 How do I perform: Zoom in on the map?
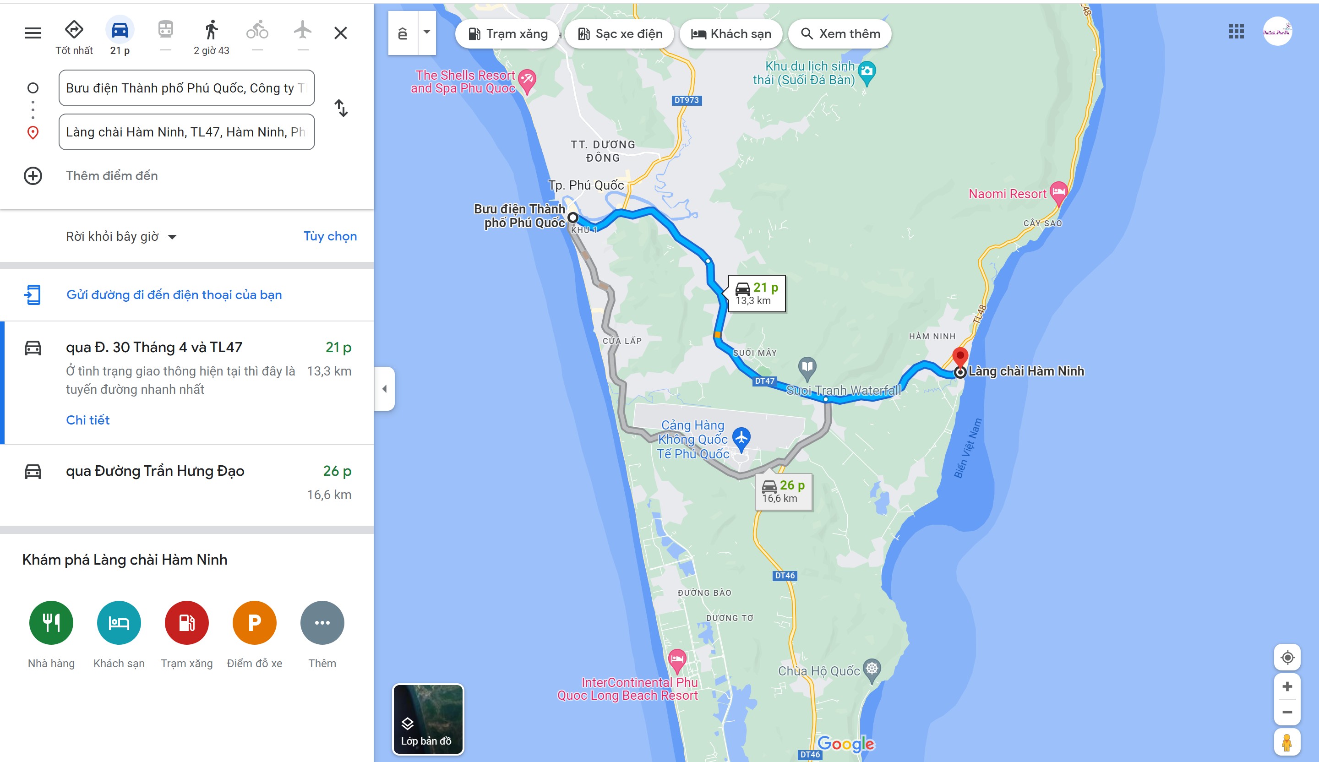[1287, 686]
